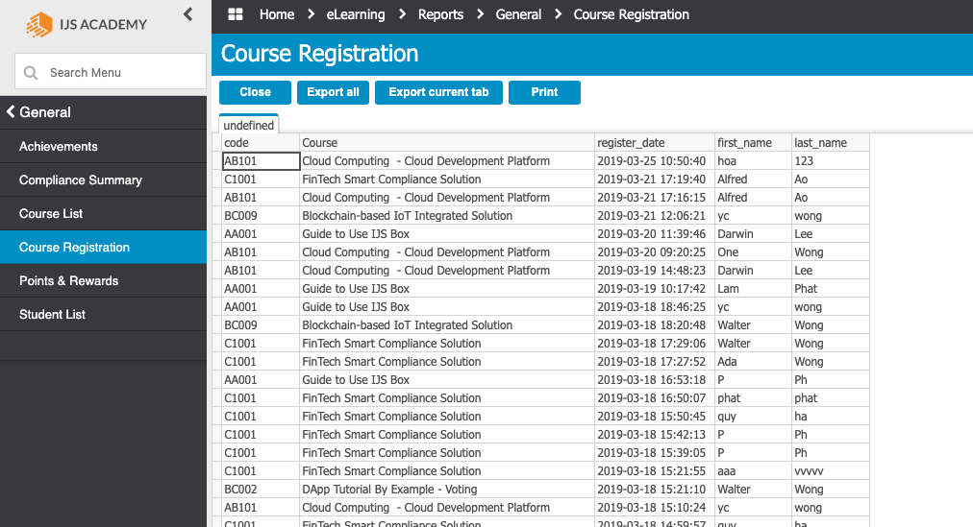The width and height of the screenshot is (973, 527).
Task: Click the Print button
Action: pos(544,92)
